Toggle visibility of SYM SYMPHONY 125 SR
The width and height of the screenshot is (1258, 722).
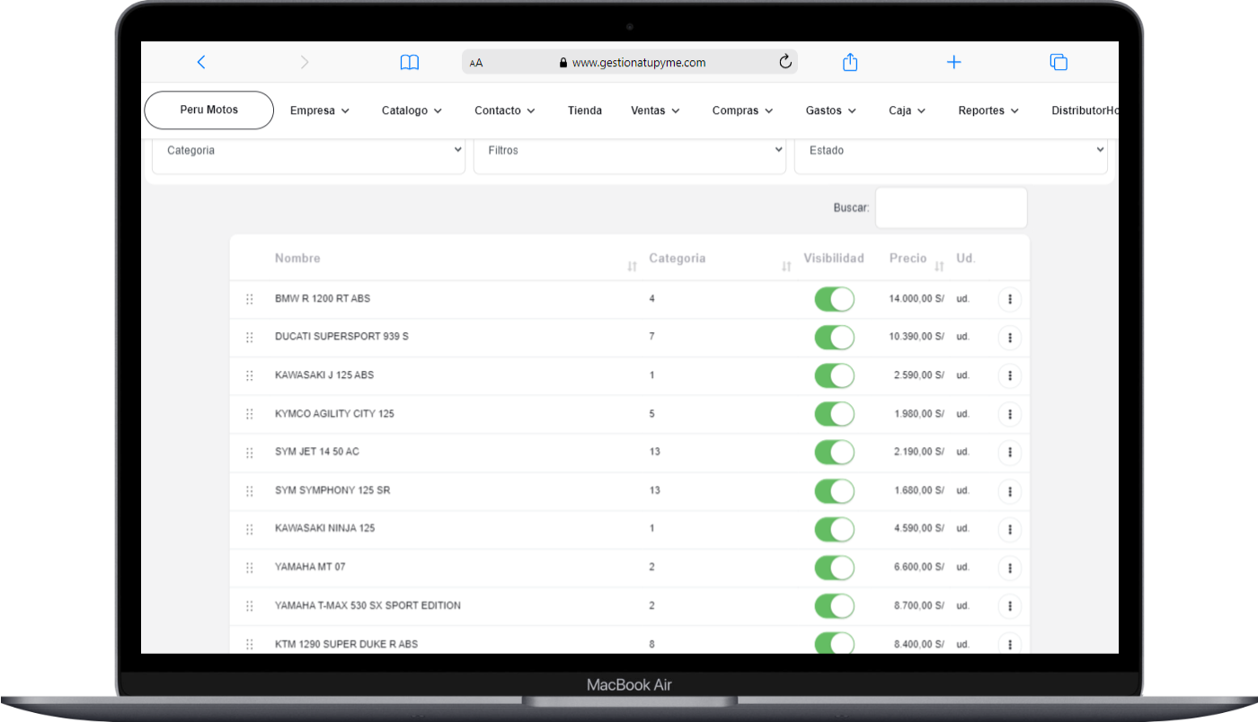pyautogui.click(x=834, y=491)
